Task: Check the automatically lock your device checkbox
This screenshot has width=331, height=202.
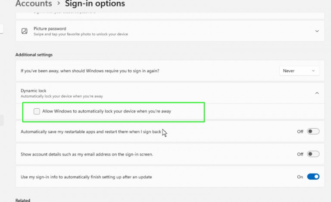Action: pos(37,111)
